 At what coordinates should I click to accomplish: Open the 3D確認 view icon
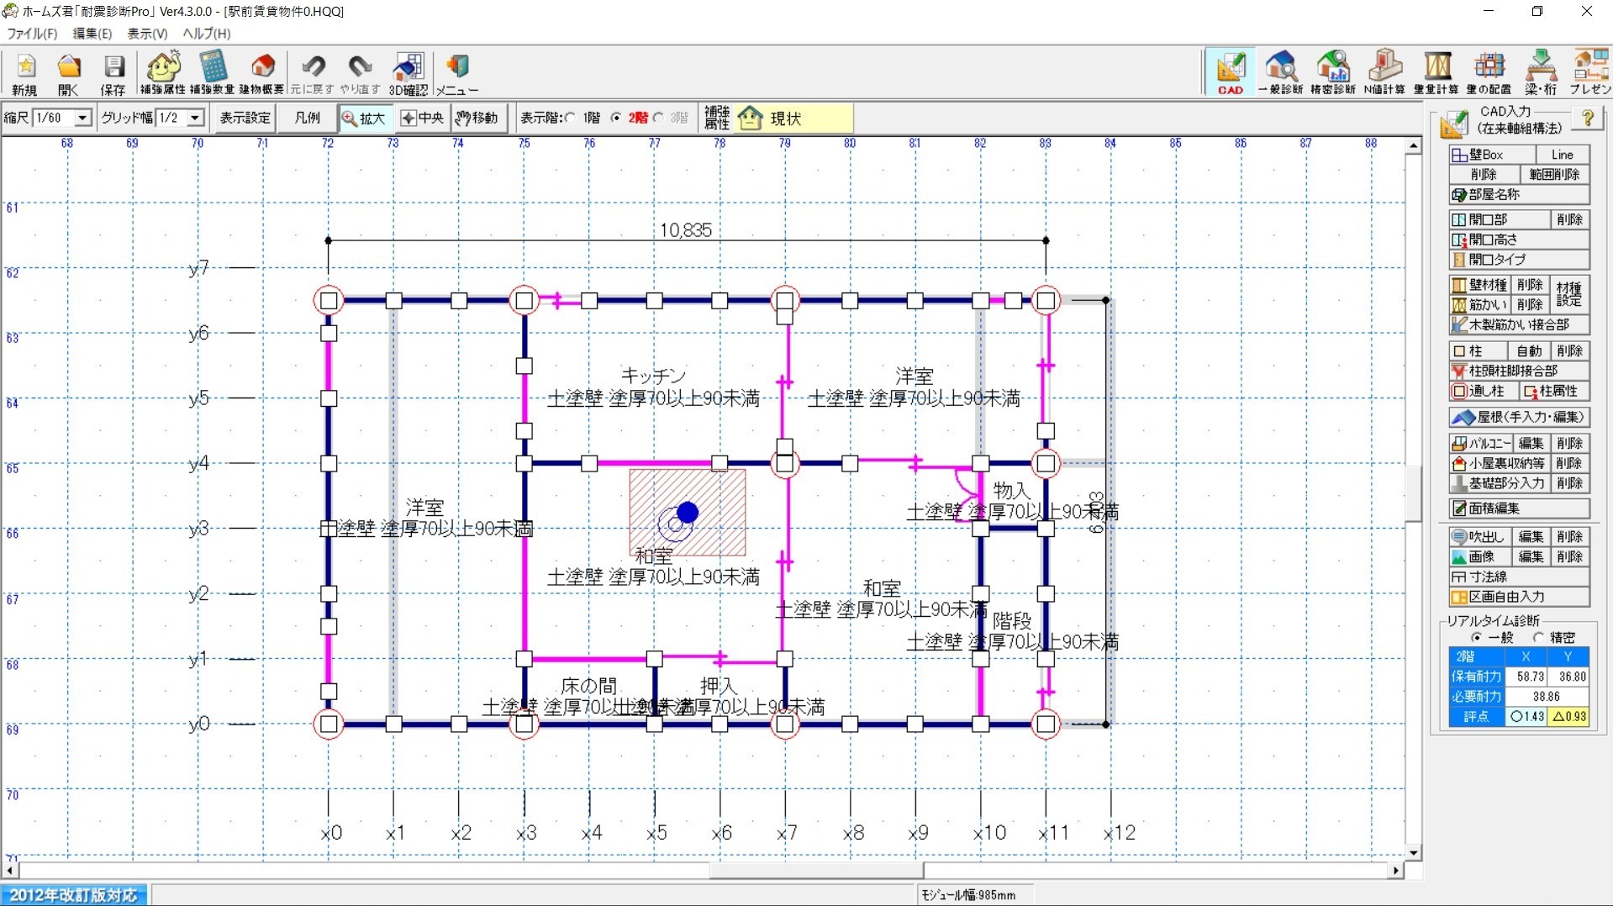click(x=408, y=73)
